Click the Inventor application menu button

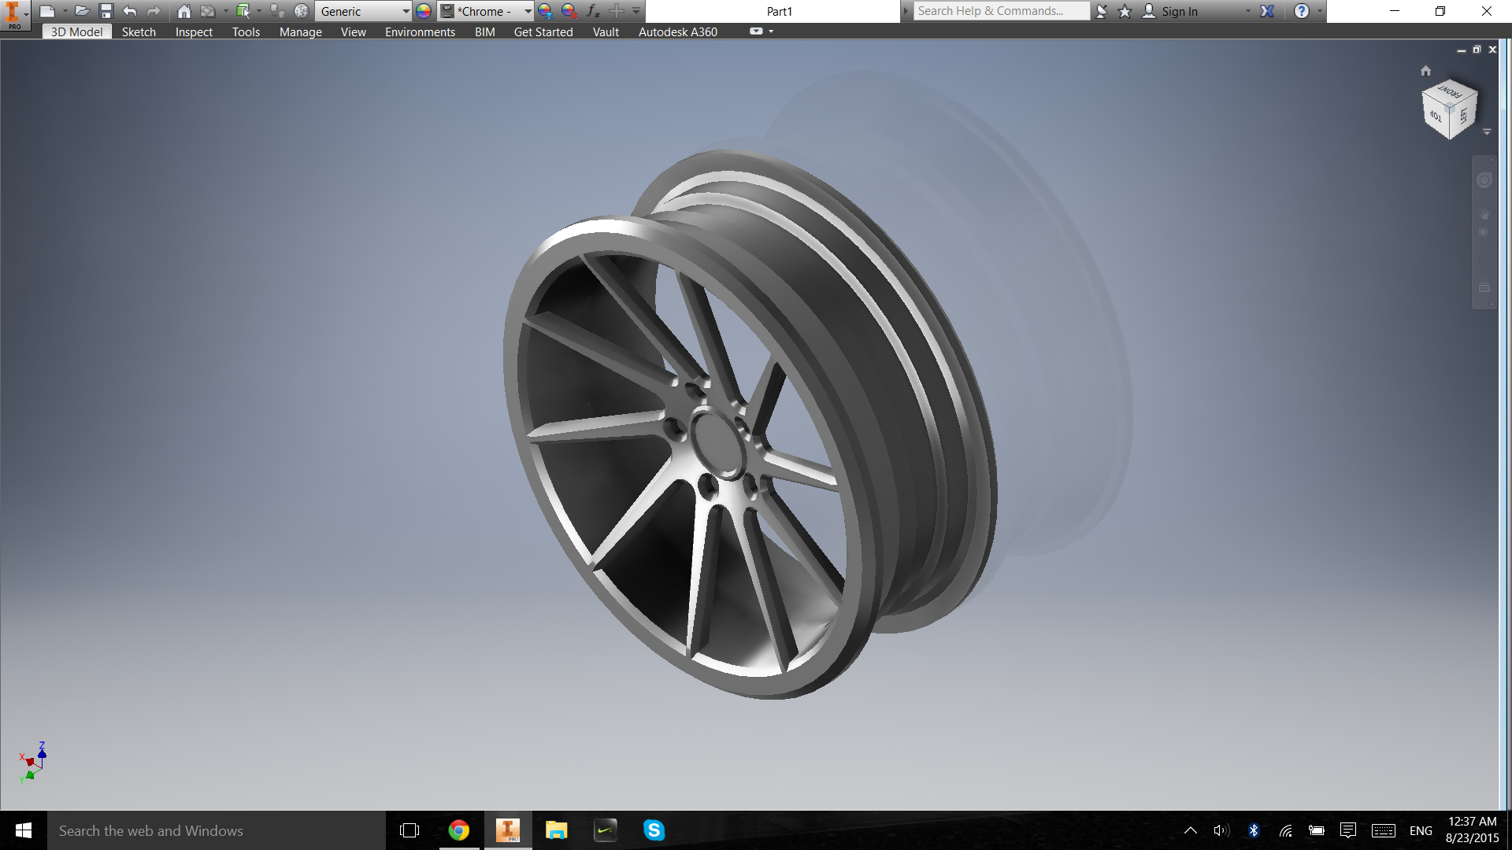13,14
